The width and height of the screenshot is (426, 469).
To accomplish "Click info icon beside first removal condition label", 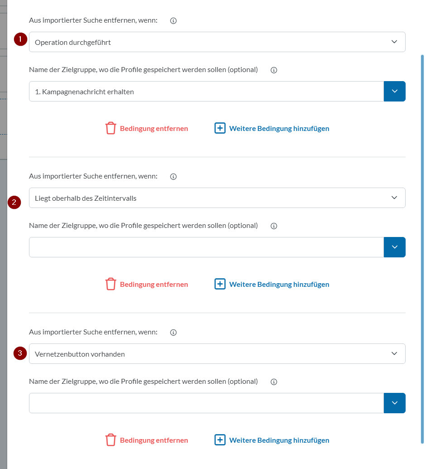I will 173,21.
